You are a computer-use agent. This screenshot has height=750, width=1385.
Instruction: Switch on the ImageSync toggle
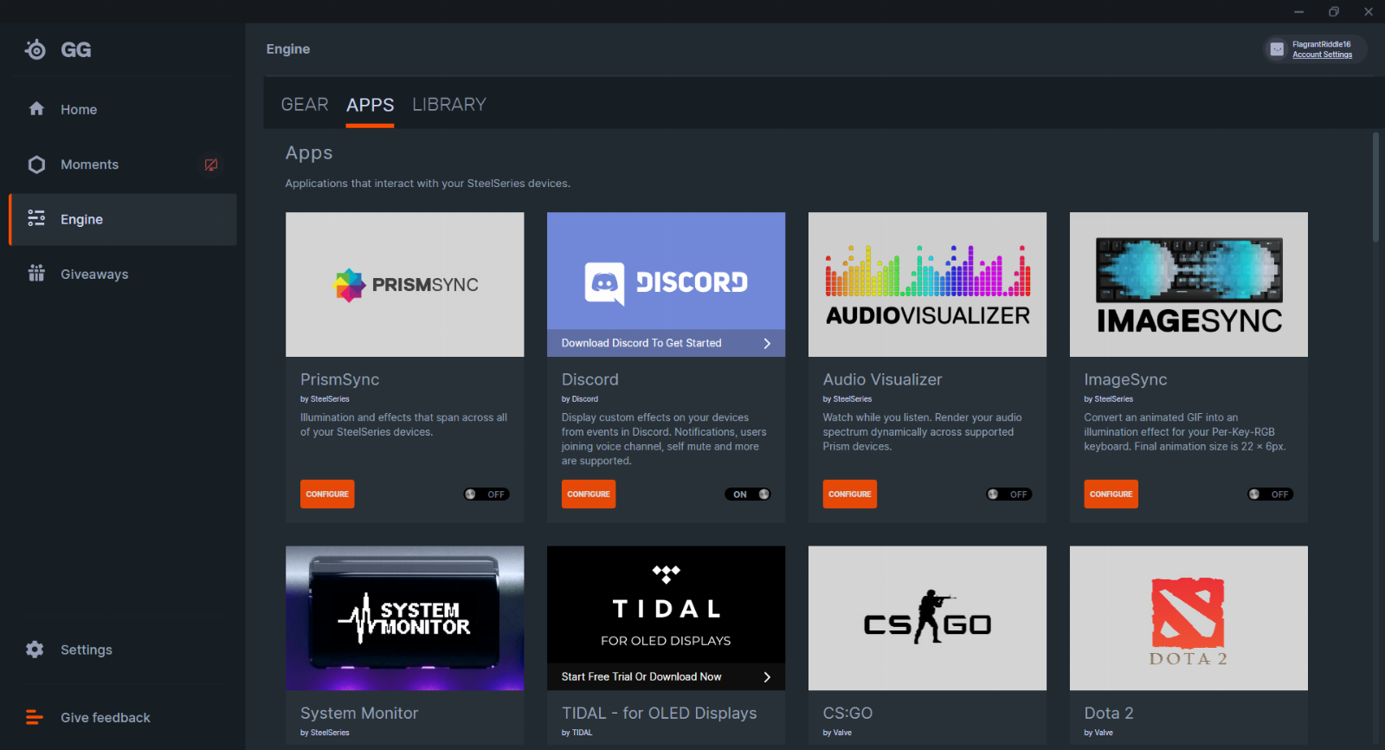point(1270,495)
